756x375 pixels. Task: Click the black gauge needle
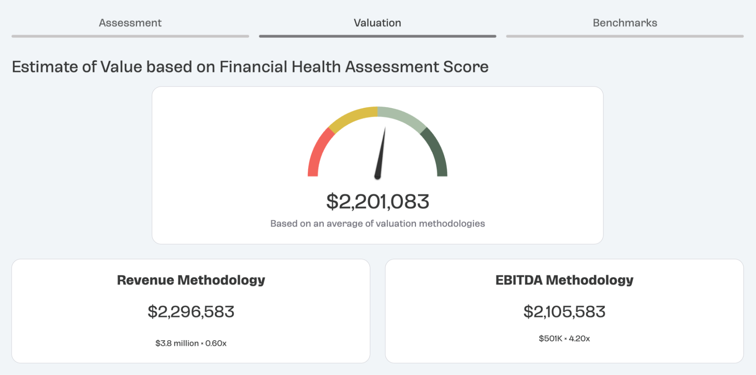380,155
